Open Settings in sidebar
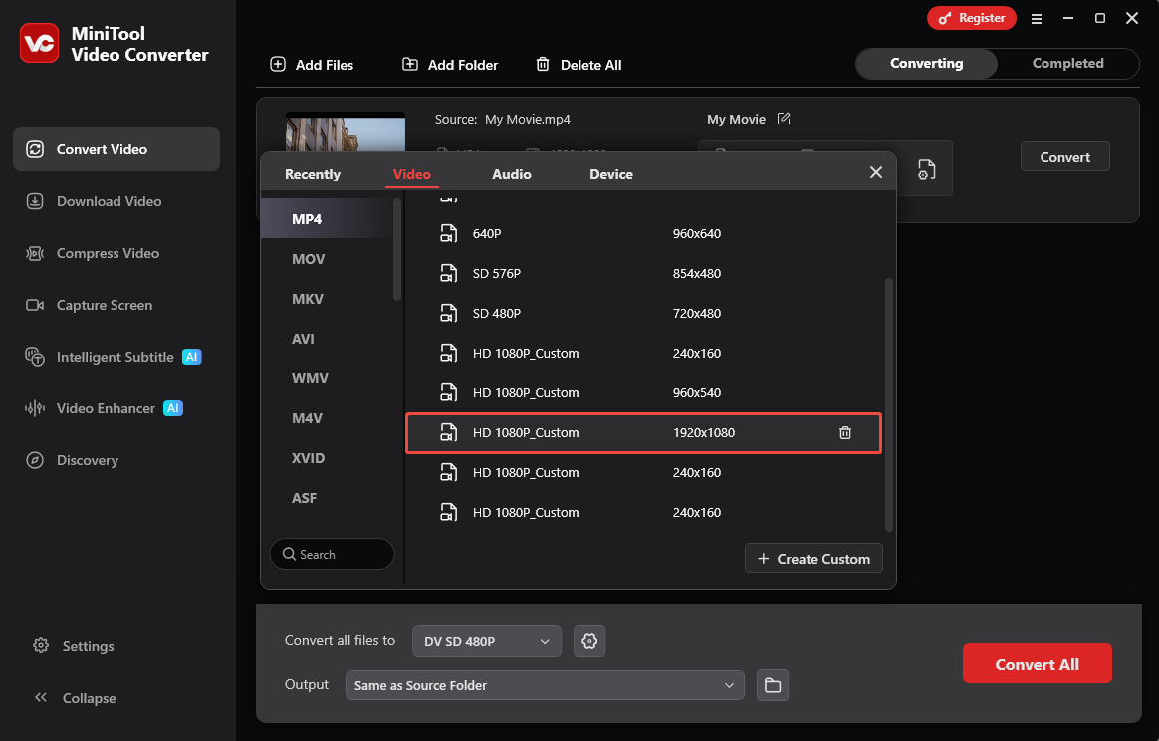Viewport: 1159px width, 741px height. point(74,646)
